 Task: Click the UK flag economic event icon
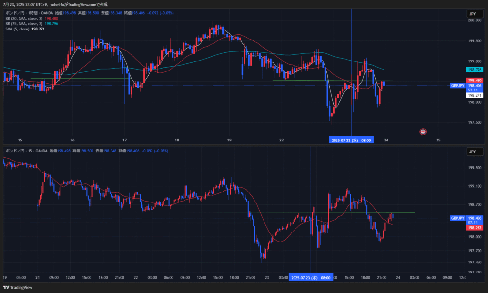click(x=422, y=131)
